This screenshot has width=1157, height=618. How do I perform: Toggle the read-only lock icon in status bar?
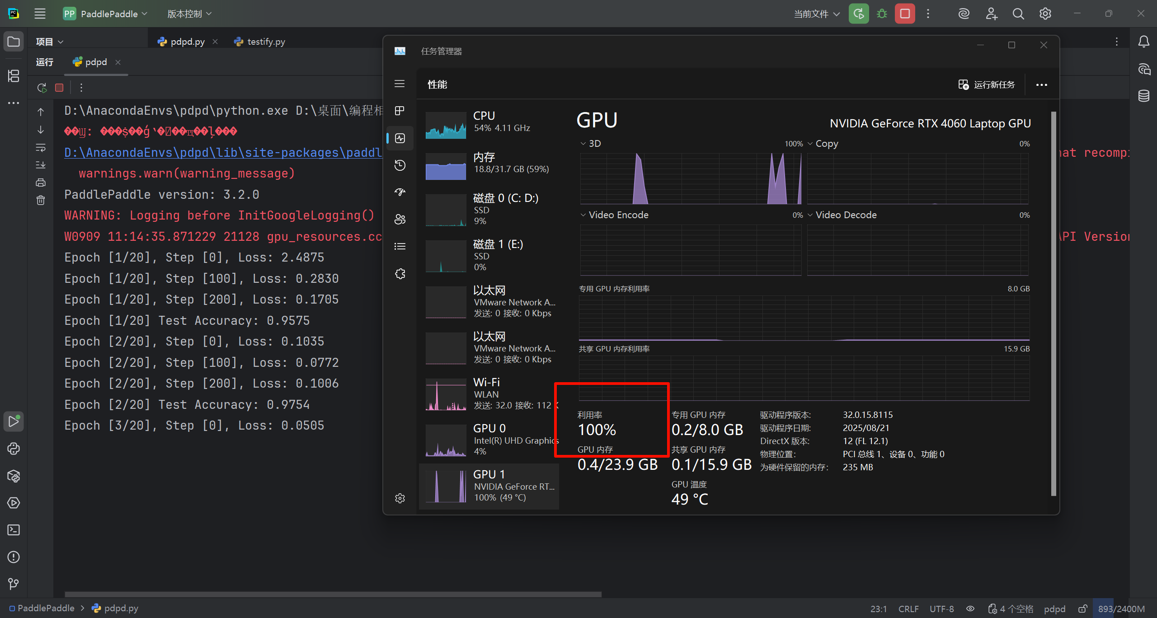pos(1082,609)
